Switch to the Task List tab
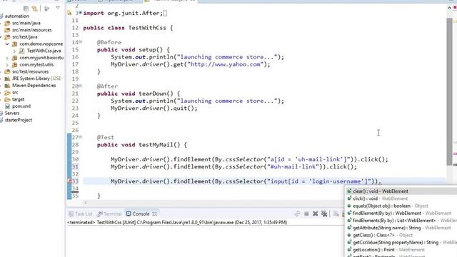This screenshot has height=257, width=457. click(x=81, y=214)
